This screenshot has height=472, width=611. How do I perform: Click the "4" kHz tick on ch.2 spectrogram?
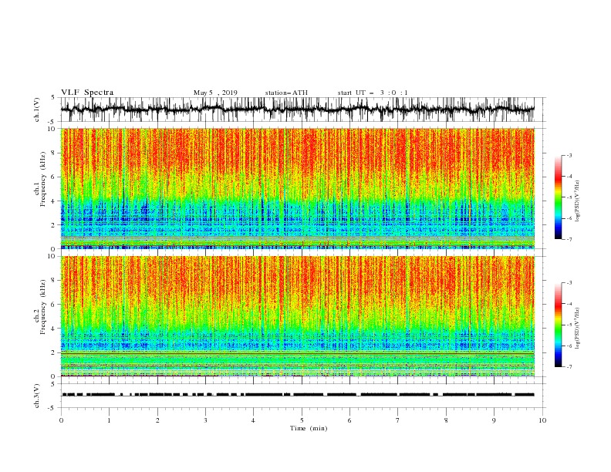(x=54, y=329)
